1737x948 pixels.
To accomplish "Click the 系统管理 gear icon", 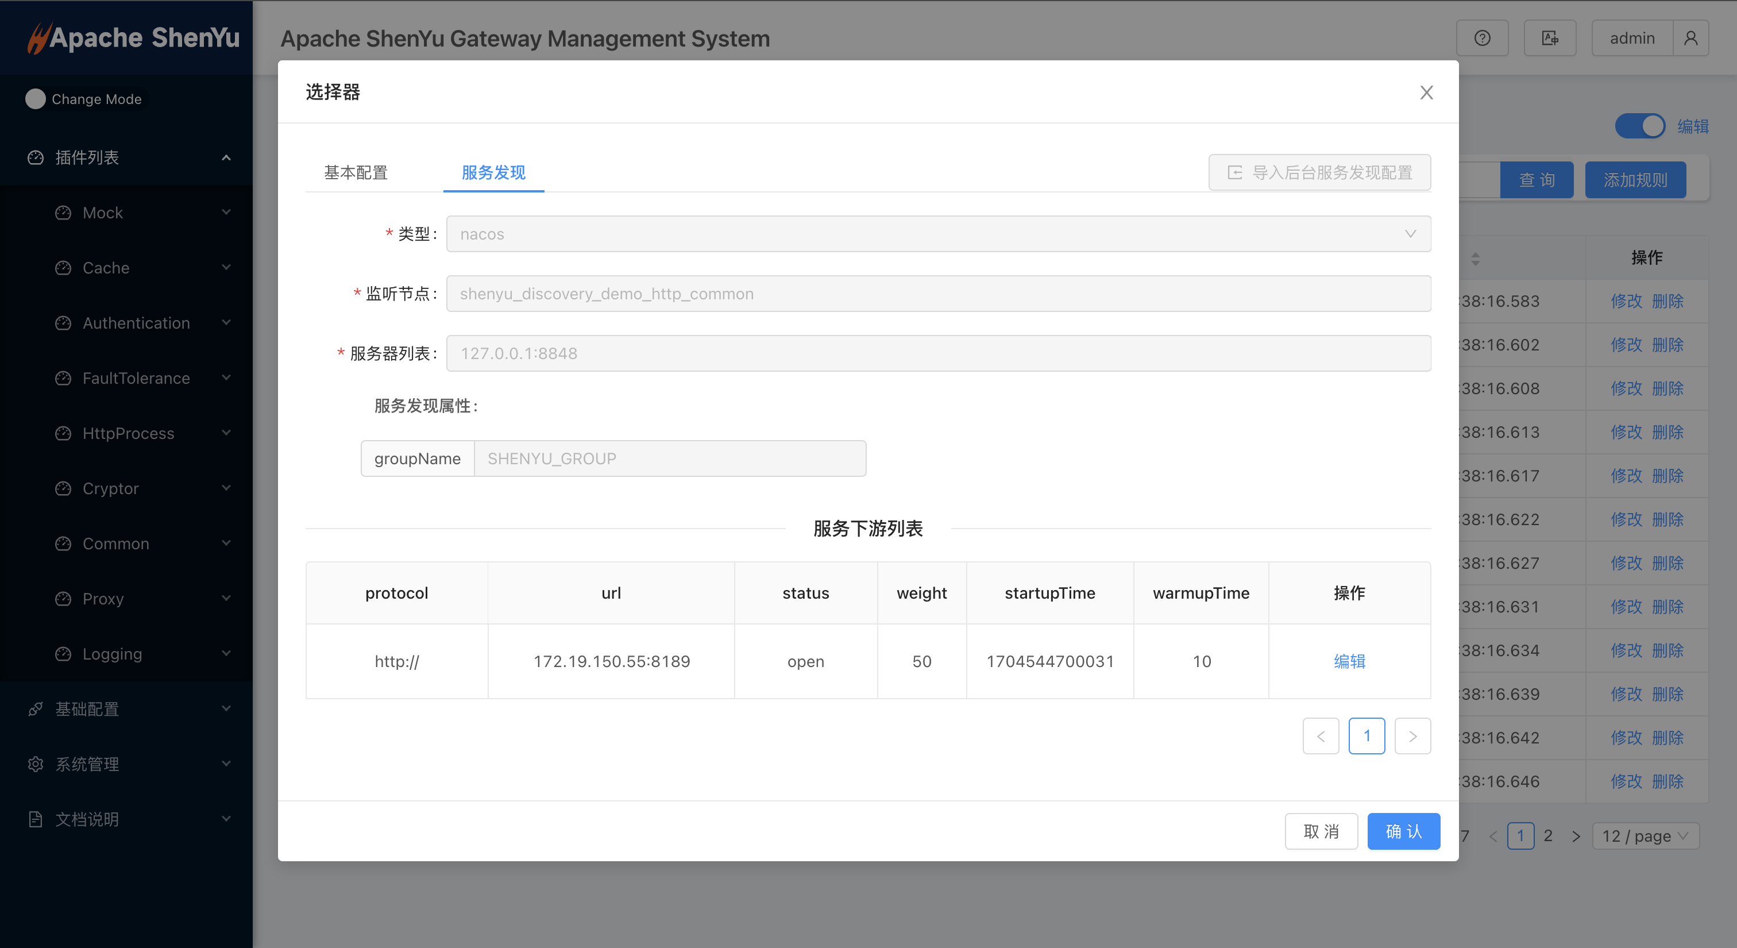I will click(x=36, y=764).
